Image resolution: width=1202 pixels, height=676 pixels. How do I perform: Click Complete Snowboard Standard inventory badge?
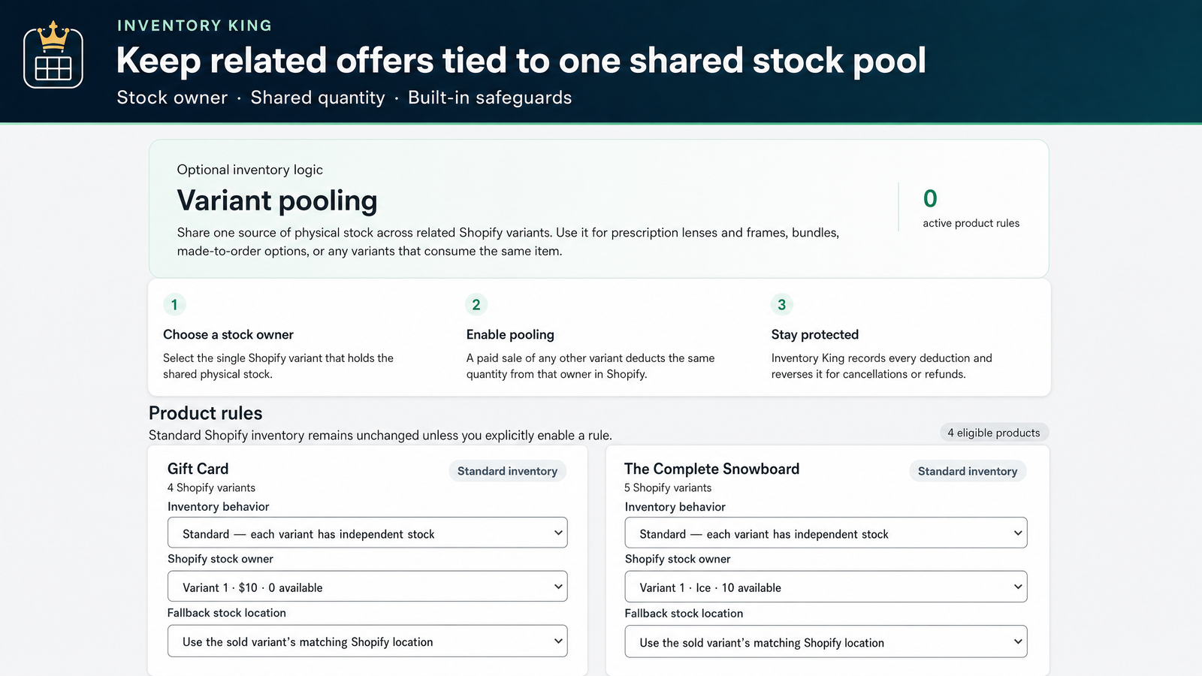coord(968,471)
